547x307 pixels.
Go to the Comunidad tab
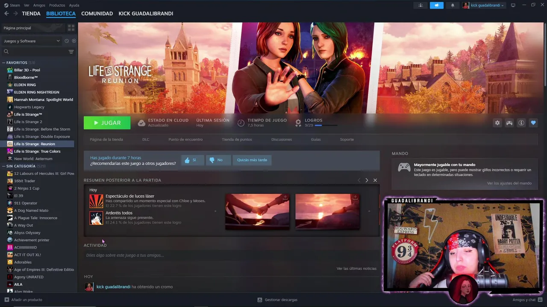97,14
